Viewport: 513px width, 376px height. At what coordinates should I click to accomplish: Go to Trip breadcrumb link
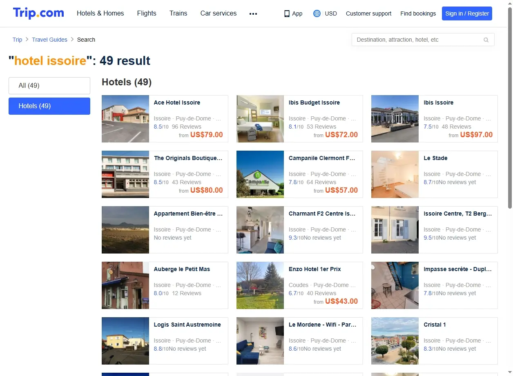pos(17,40)
